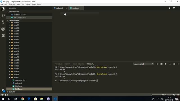
Task: Switch to the Debug Console tab
Action: pos(78,64)
